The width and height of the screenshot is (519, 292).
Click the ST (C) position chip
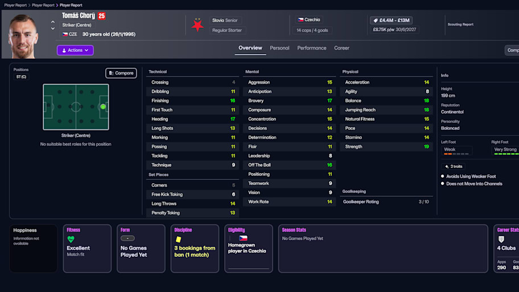[x=21, y=77]
